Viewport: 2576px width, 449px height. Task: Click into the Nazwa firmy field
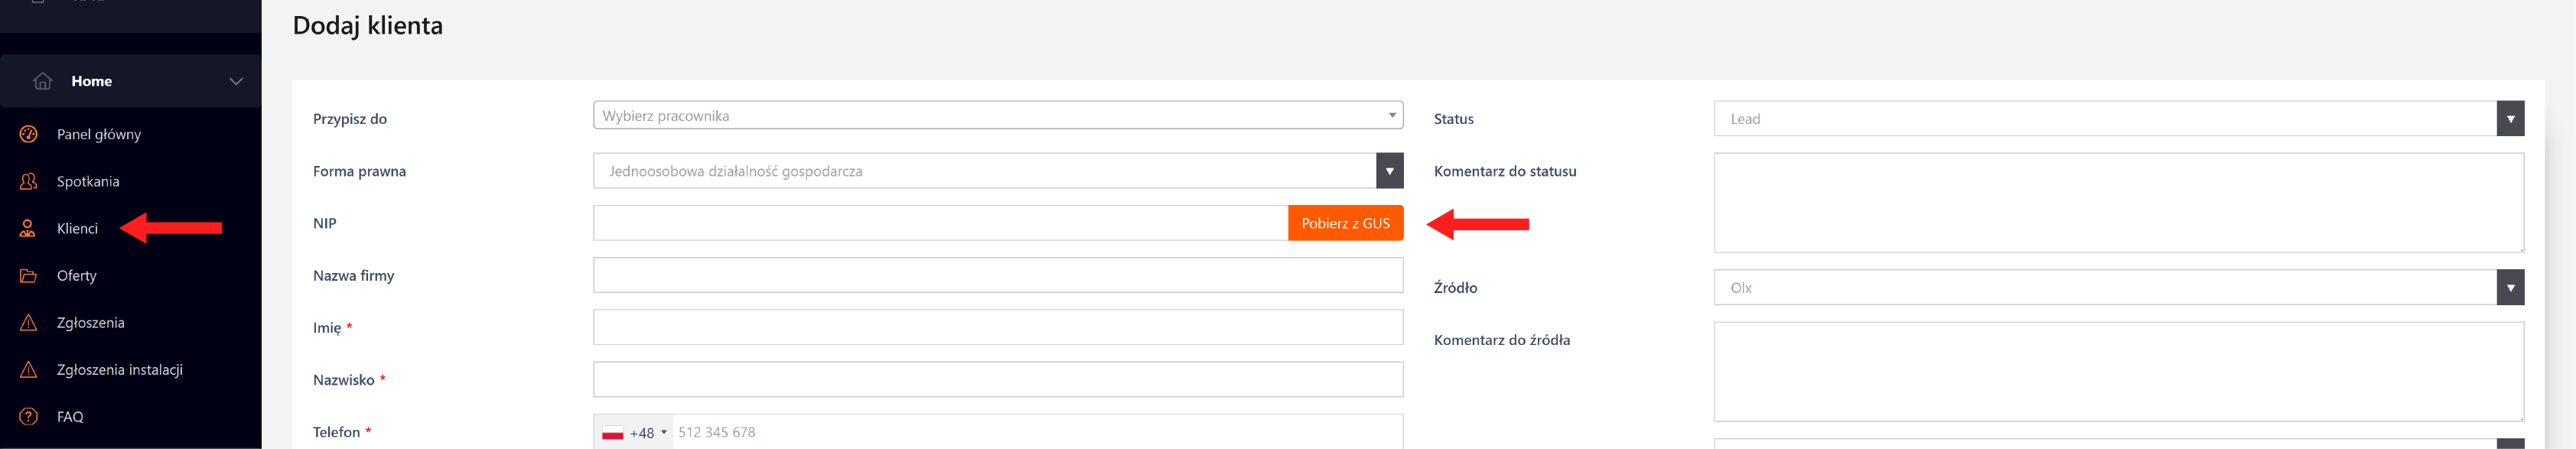pyautogui.click(x=997, y=275)
